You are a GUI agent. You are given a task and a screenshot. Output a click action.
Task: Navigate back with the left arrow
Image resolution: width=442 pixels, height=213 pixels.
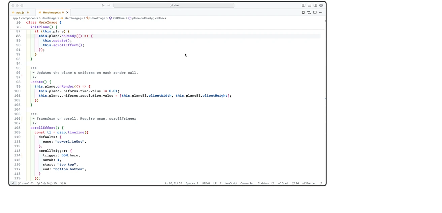[103, 5]
